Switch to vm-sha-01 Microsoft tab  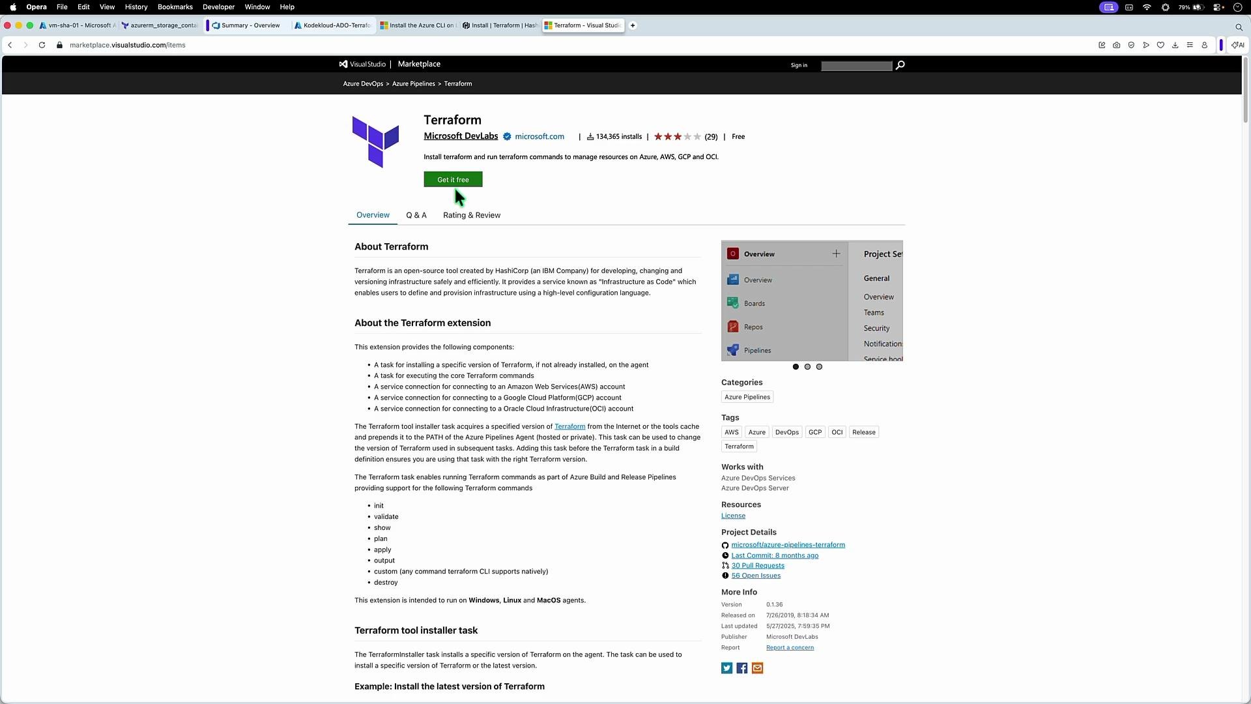click(77, 25)
